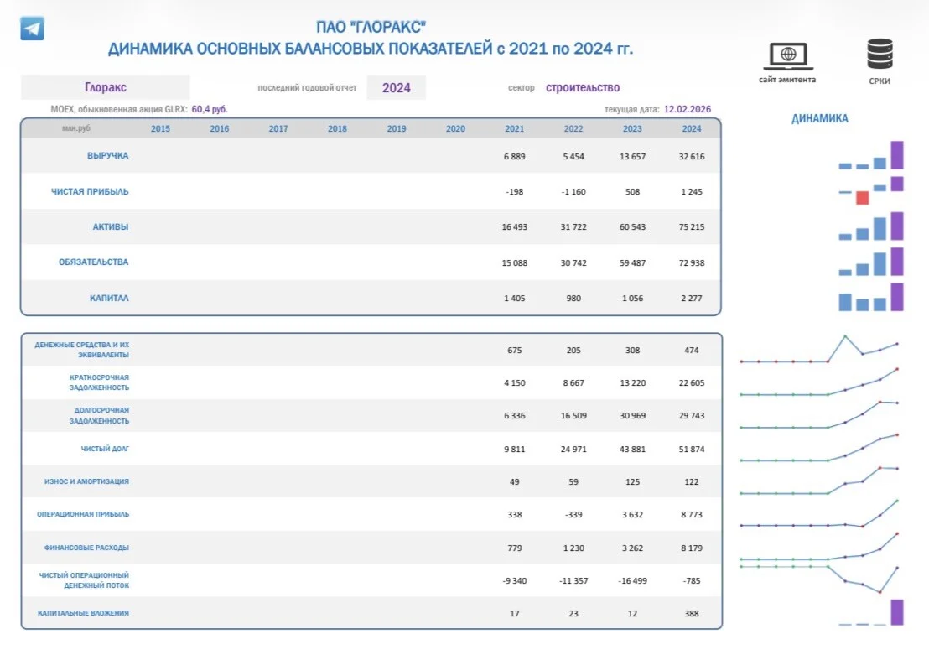Choose the 2024 annual report year box
The height and width of the screenshot is (660, 929).
[x=397, y=88]
